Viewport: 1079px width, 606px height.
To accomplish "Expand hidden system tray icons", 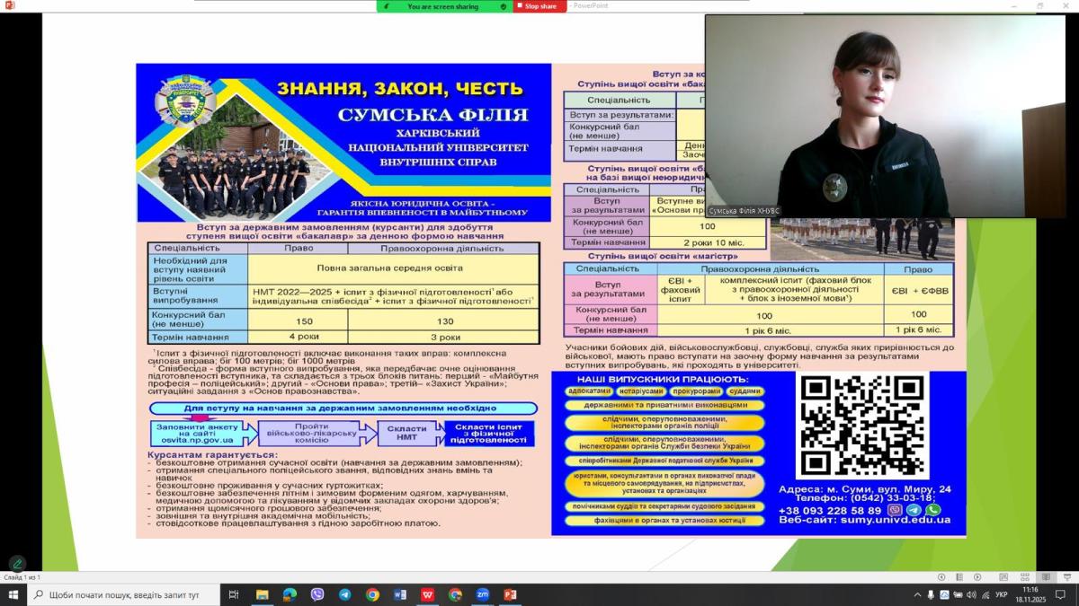I will pos(917,594).
